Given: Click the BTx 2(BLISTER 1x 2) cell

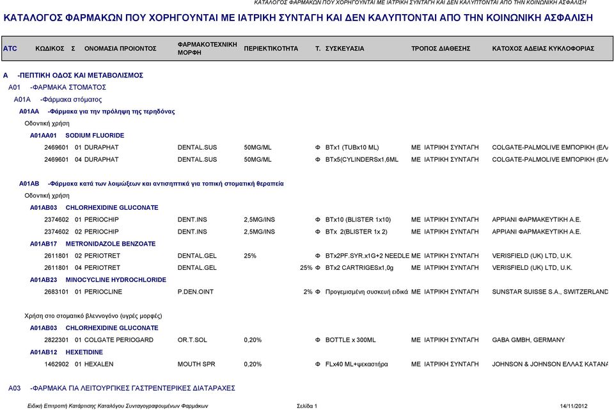Looking at the screenshot, I should point(356,232).
